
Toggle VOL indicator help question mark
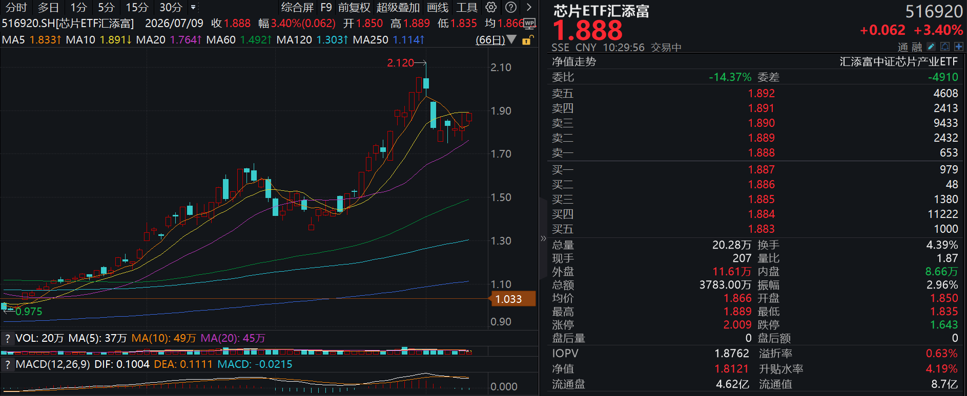[7, 338]
